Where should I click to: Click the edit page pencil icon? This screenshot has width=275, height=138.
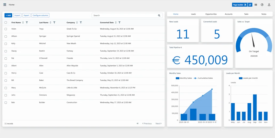pos(250,5)
